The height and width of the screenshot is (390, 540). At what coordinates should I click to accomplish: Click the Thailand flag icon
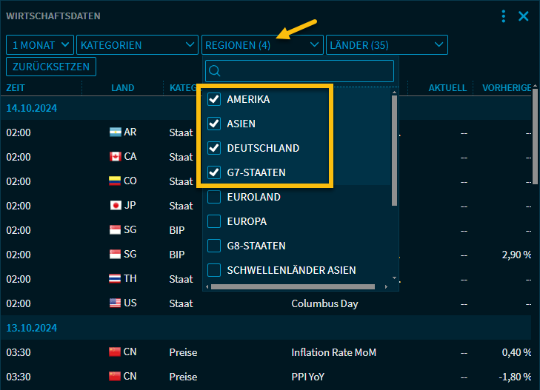coord(115,279)
